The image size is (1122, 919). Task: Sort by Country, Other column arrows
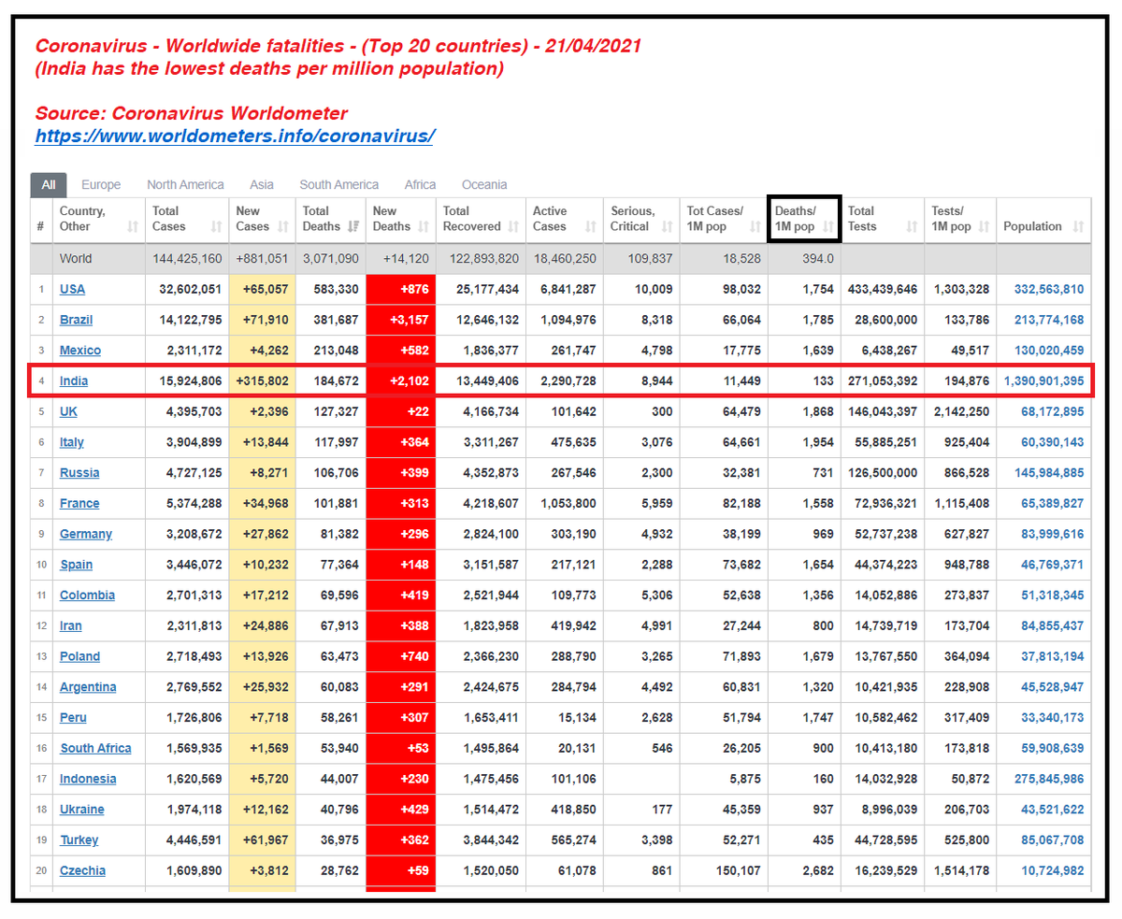[132, 227]
